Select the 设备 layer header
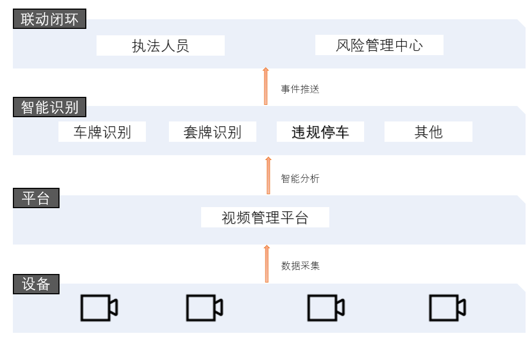This screenshot has width=532, height=343. [36, 284]
